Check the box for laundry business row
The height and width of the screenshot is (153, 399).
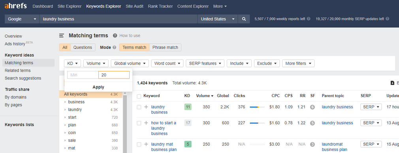click(139, 107)
